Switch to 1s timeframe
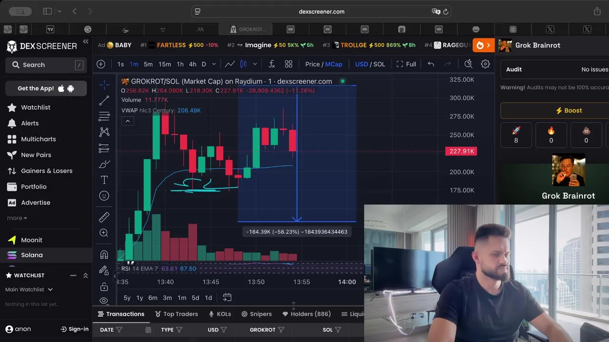Viewport: 609px width, 342px height. tap(120, 64)
